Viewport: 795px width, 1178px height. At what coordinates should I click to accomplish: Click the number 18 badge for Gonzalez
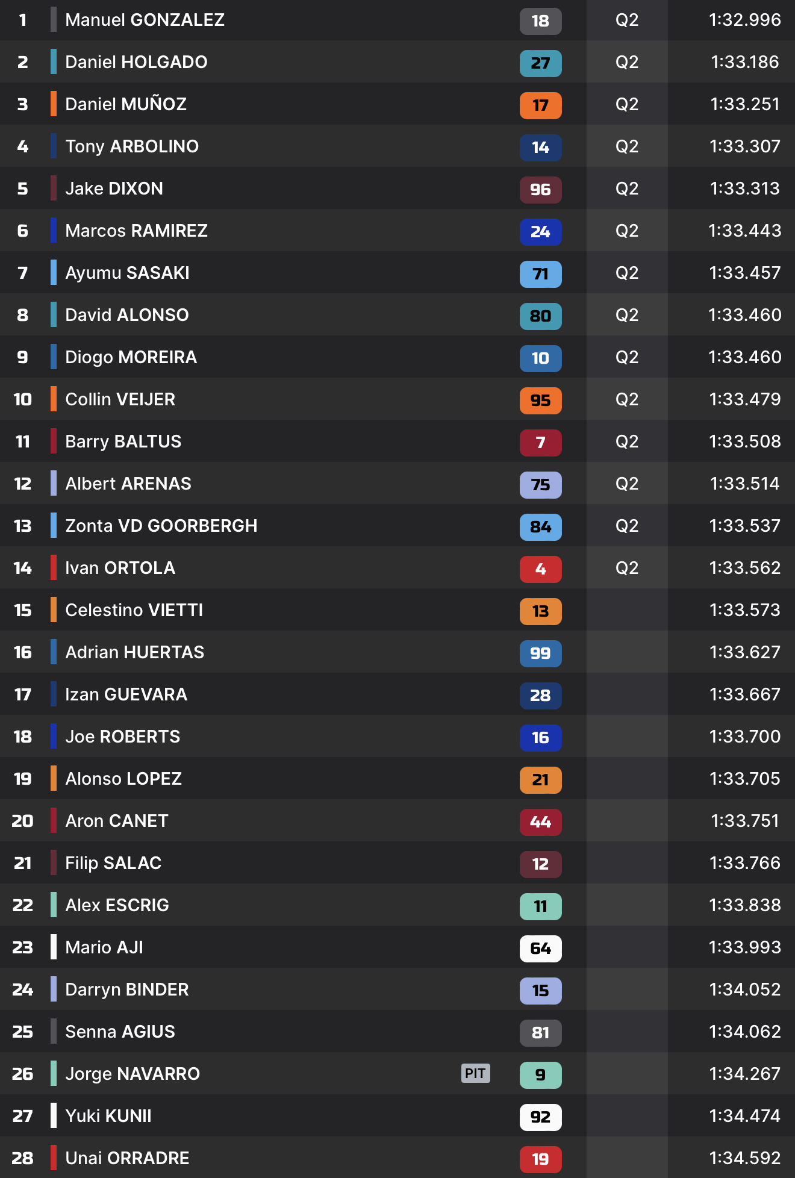(x=540, y=21)
